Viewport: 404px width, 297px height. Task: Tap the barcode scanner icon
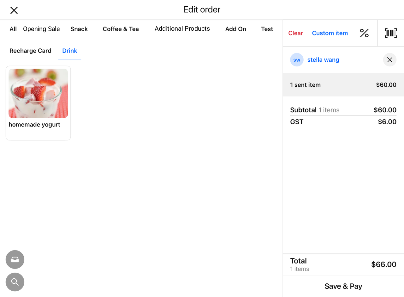[x=391, y=33]
